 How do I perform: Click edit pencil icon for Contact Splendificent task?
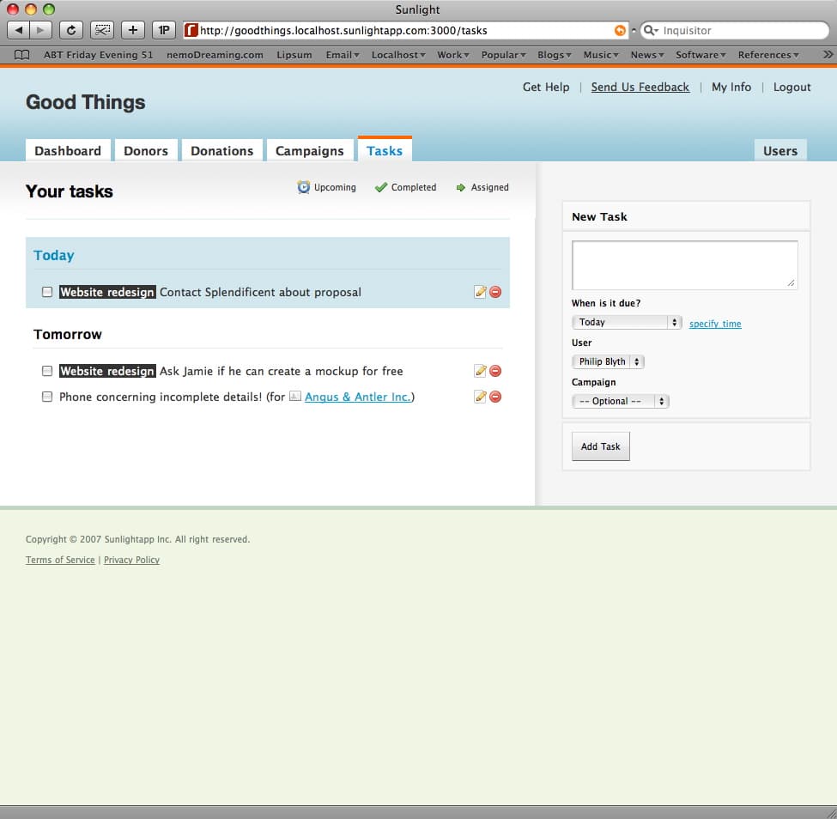pos(480,292)
